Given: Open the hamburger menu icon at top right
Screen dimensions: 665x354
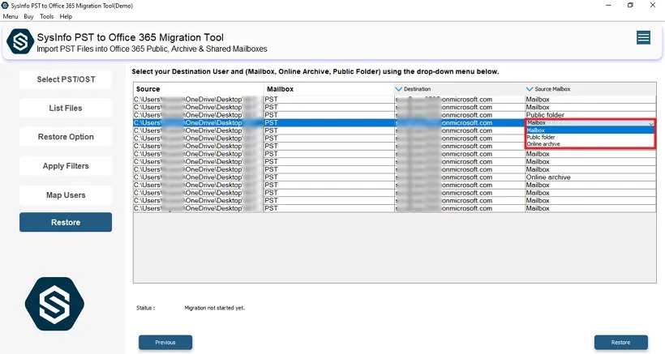Looking at the screenshot, I should (643, 37).
